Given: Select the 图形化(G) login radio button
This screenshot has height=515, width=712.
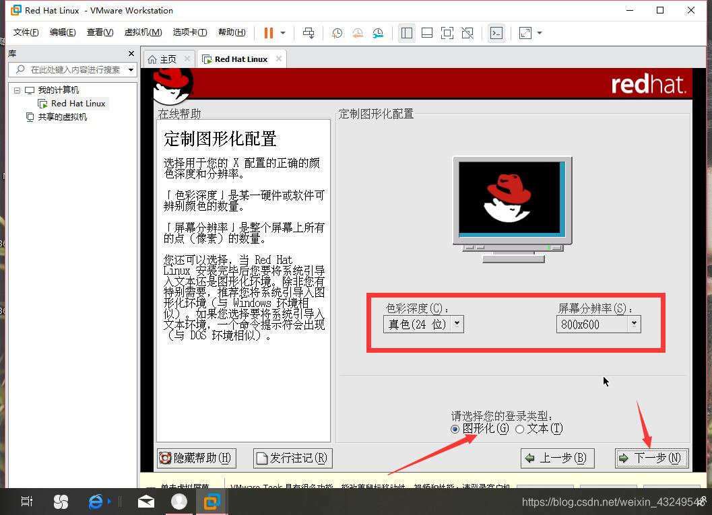Looking at the screenshot, I should pos(455,430).
